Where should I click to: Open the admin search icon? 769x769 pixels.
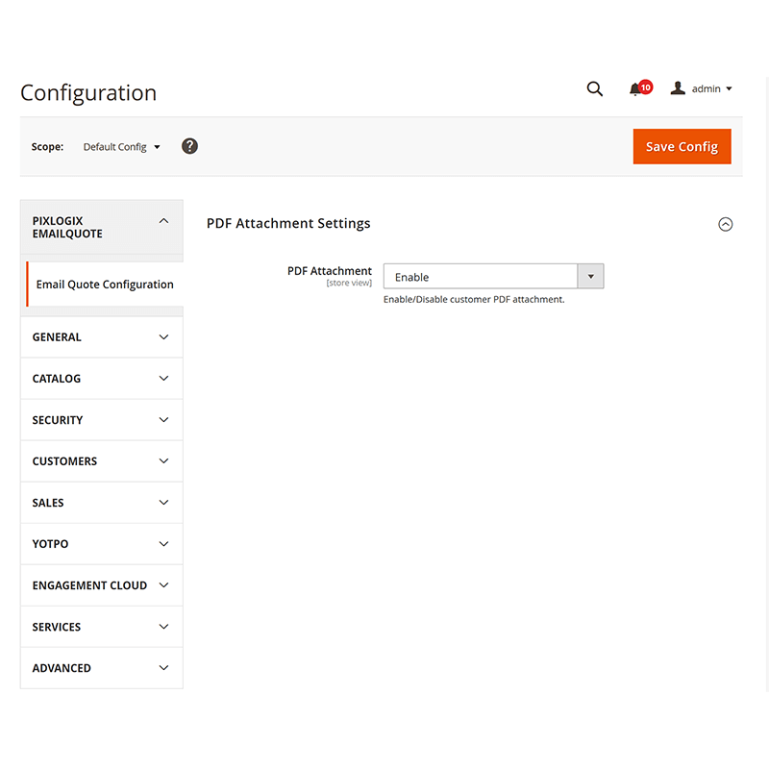pyautogui.click(x=594, y=88)
